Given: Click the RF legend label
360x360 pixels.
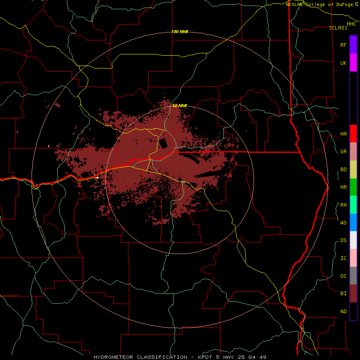Looking at the screenshot, I should (343, 45).
